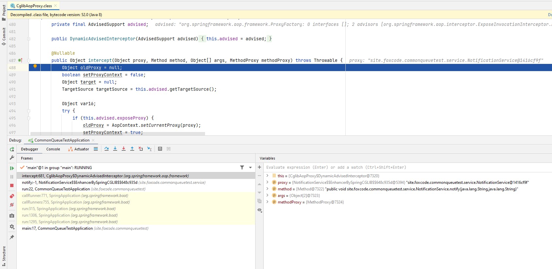This screenshot has height=269, width=552.
Task: Fold the intercept method at line 487
Action: pos(29,60)
